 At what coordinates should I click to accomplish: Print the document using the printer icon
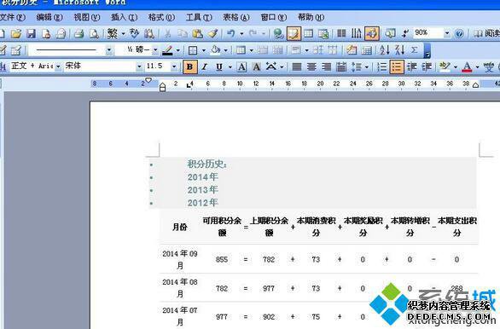pos(78,33)
